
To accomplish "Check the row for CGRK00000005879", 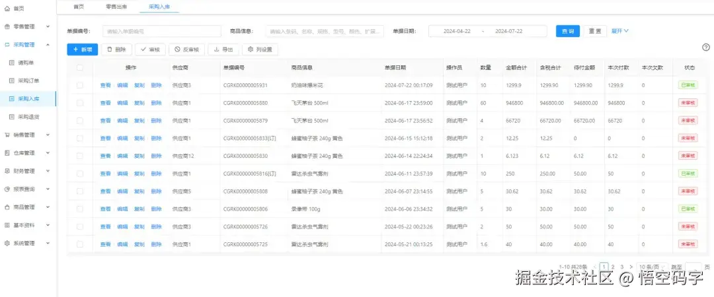I will 80,121.
